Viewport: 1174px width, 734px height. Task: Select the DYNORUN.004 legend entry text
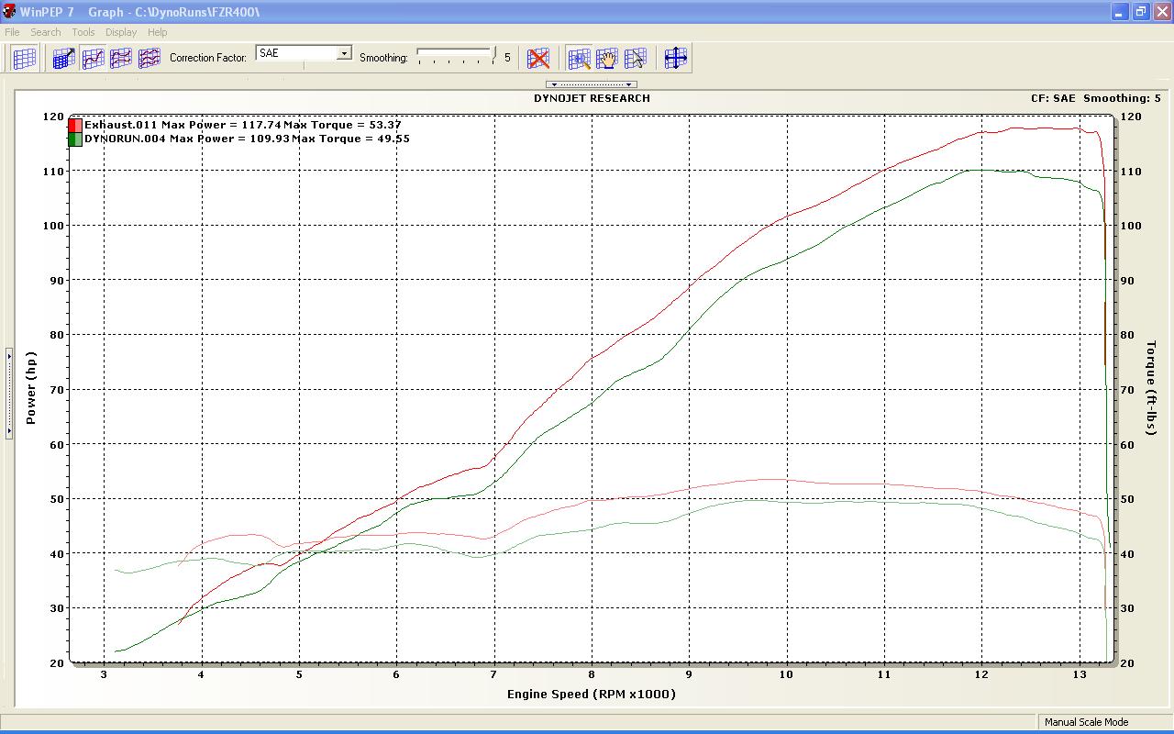[247, 139]
